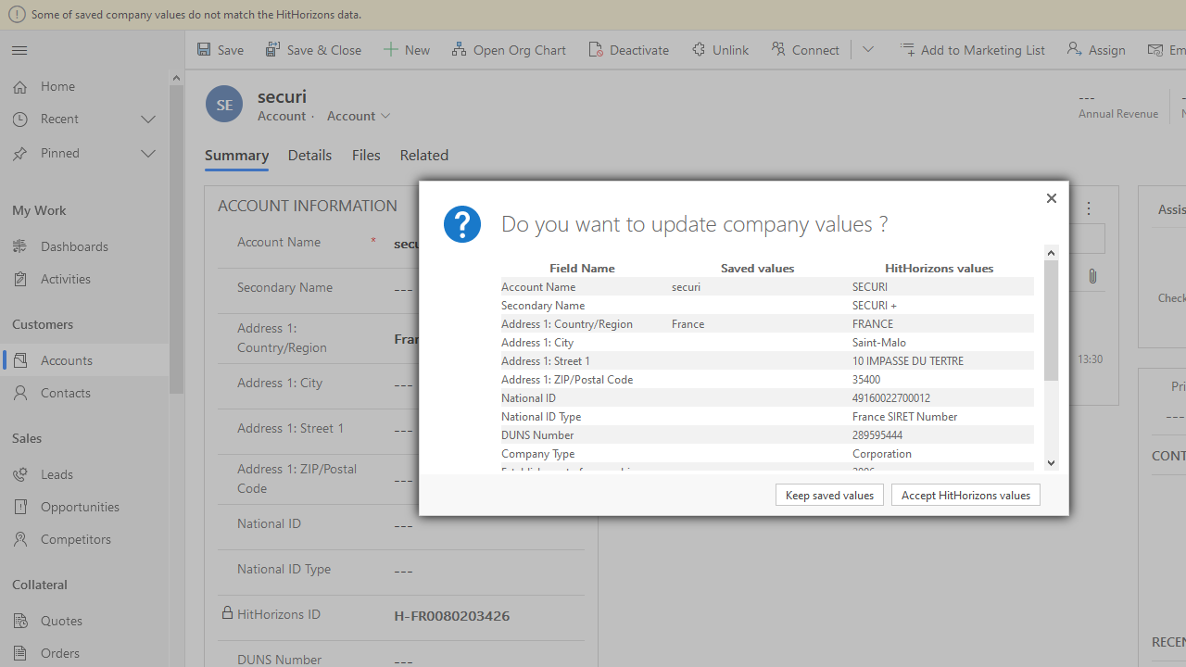Image resolution: width=1186 pixels, height=667 pixels.
Task: Click National ID value 49160022700012
Action: tap(891, 398)
